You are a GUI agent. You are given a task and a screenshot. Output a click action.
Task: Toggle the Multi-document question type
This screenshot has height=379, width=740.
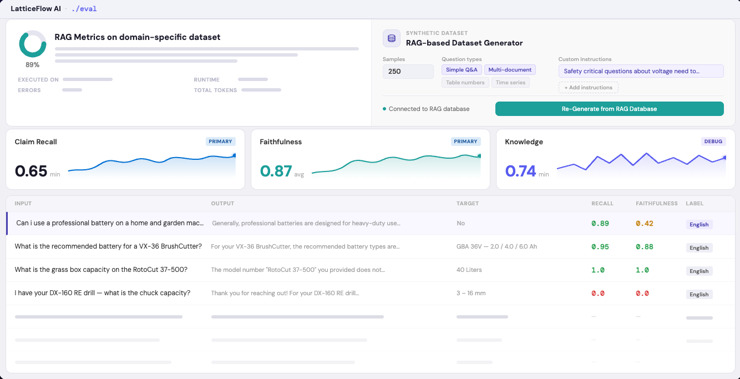(510, 70)
